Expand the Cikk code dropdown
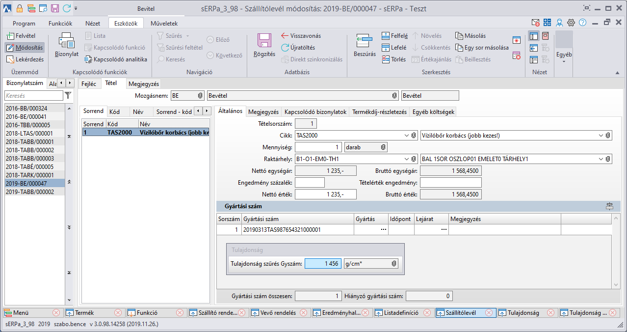Viewport: 627px width, 332px height. [x=407, y=136]
